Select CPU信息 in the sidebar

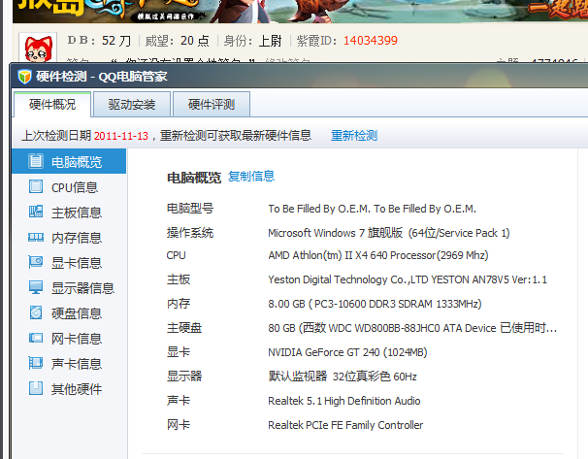[x=69, y=186]
